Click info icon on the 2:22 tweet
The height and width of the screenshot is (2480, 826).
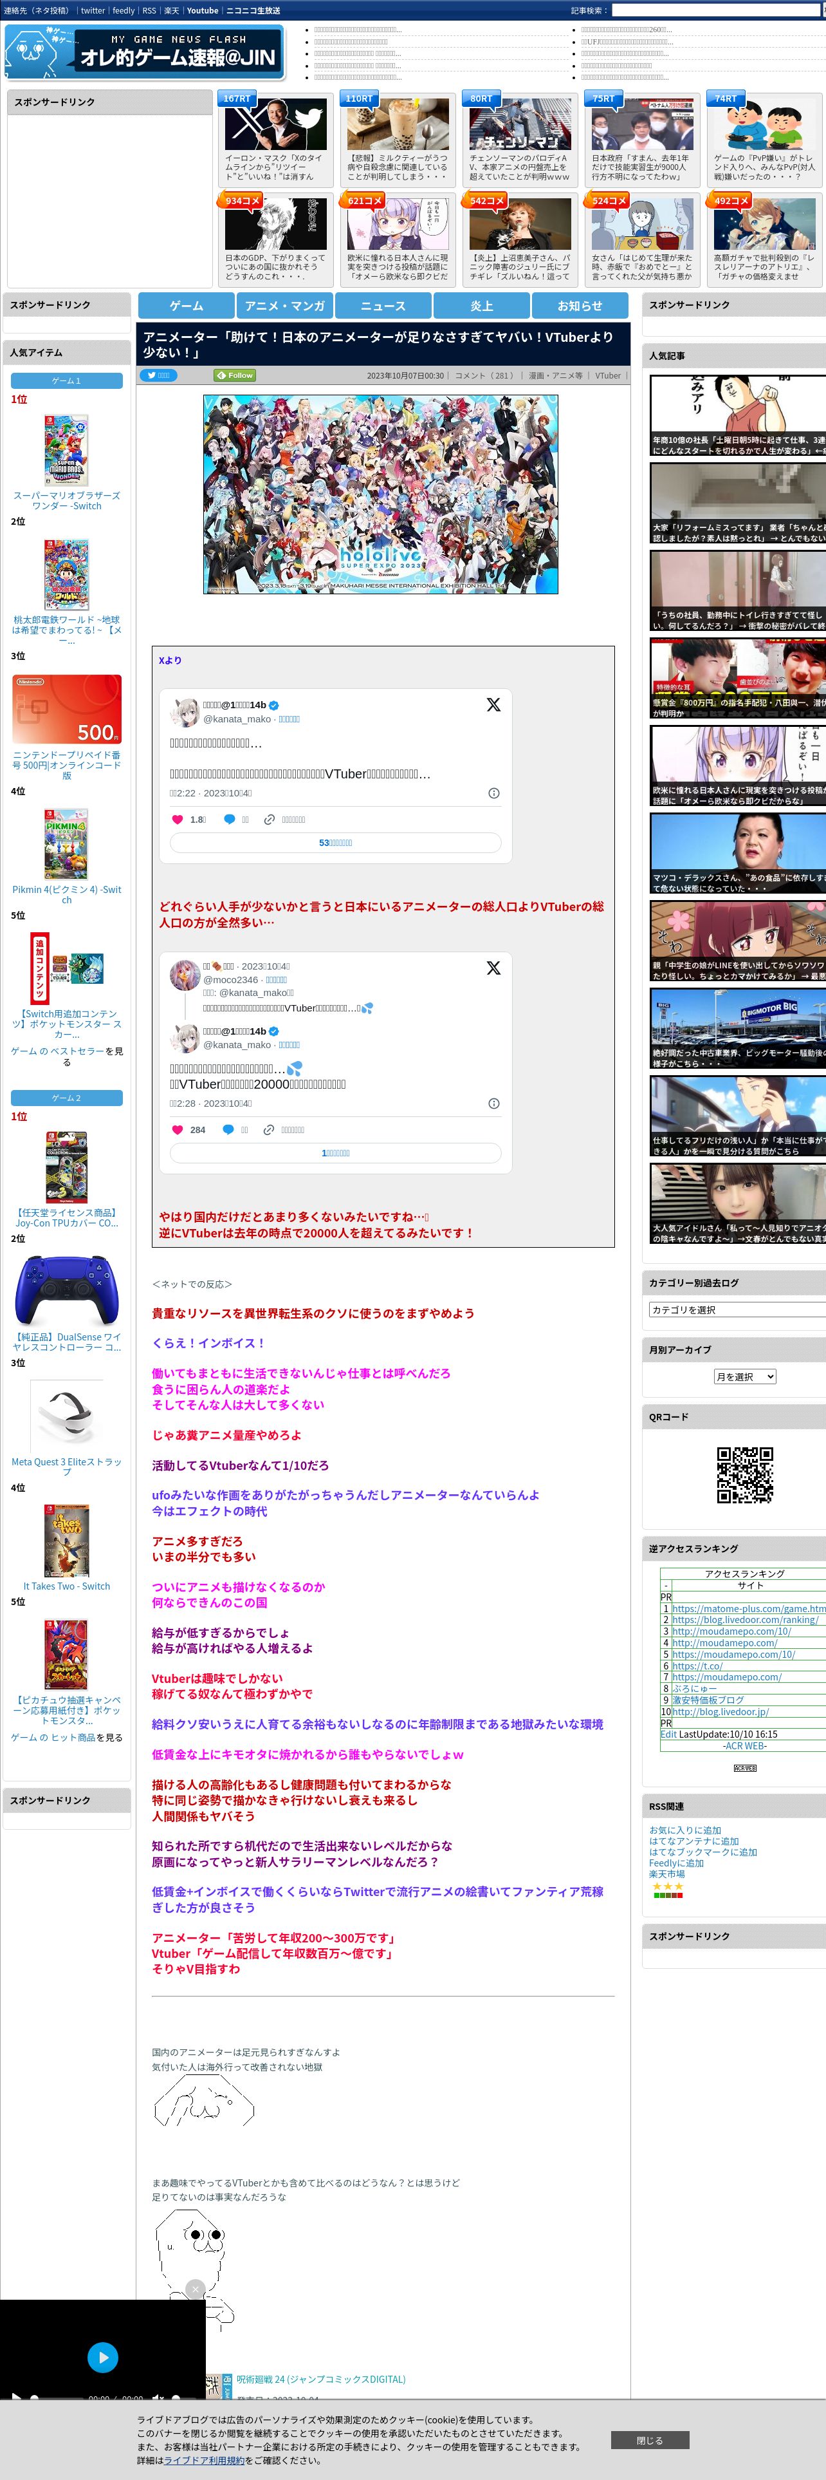[493, 793]
